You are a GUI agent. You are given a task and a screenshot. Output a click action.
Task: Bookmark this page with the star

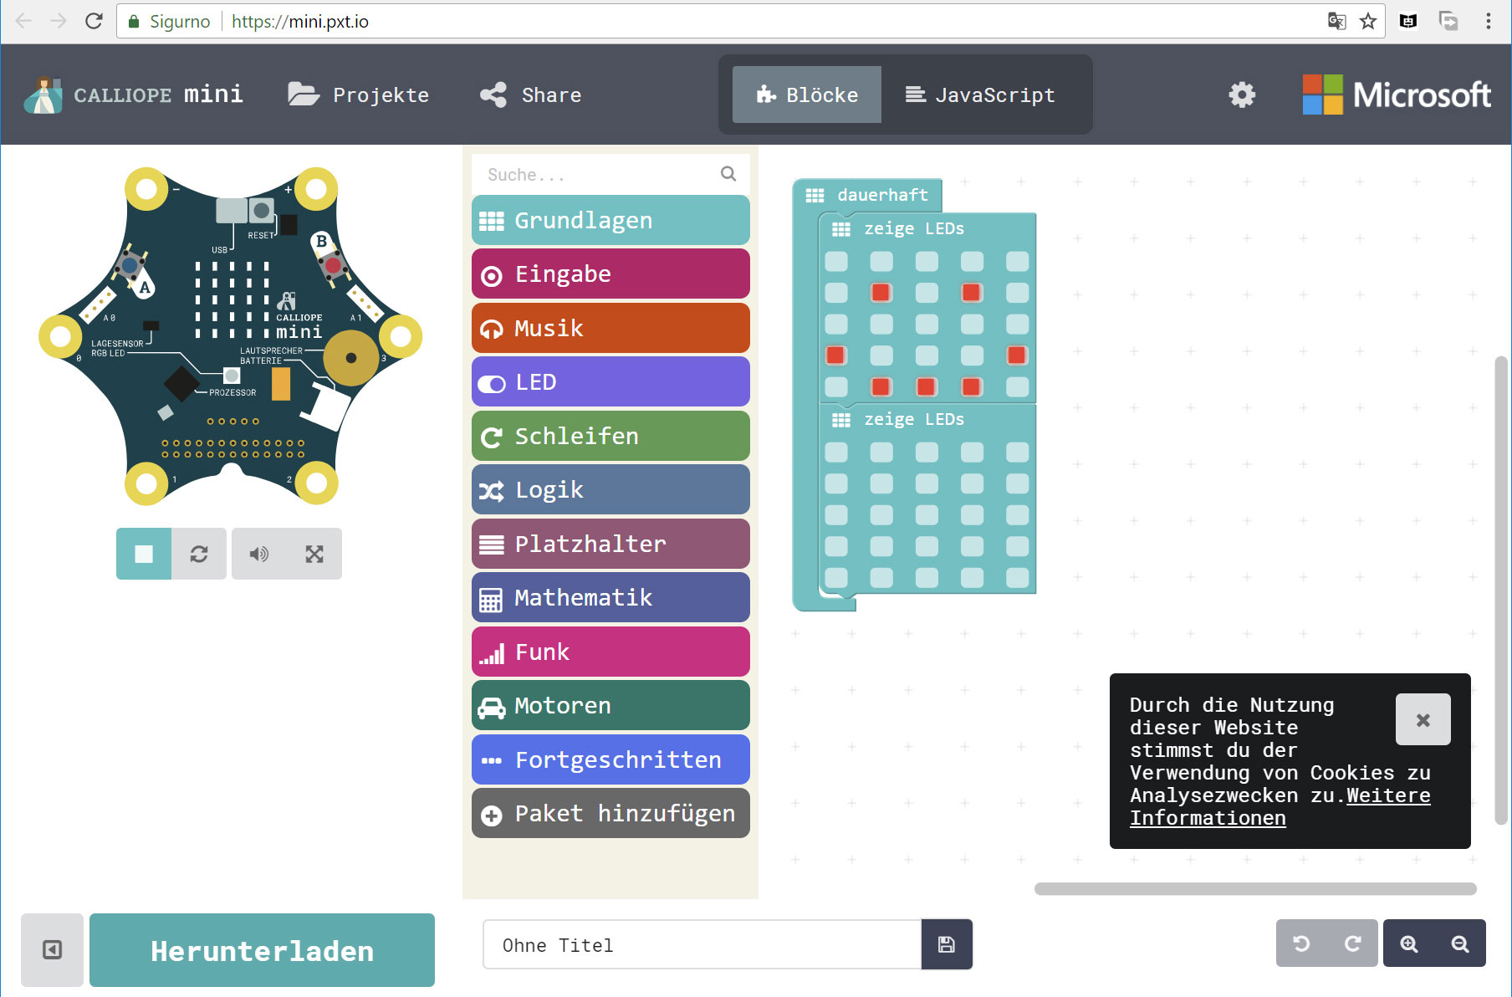pos(1368,21)
